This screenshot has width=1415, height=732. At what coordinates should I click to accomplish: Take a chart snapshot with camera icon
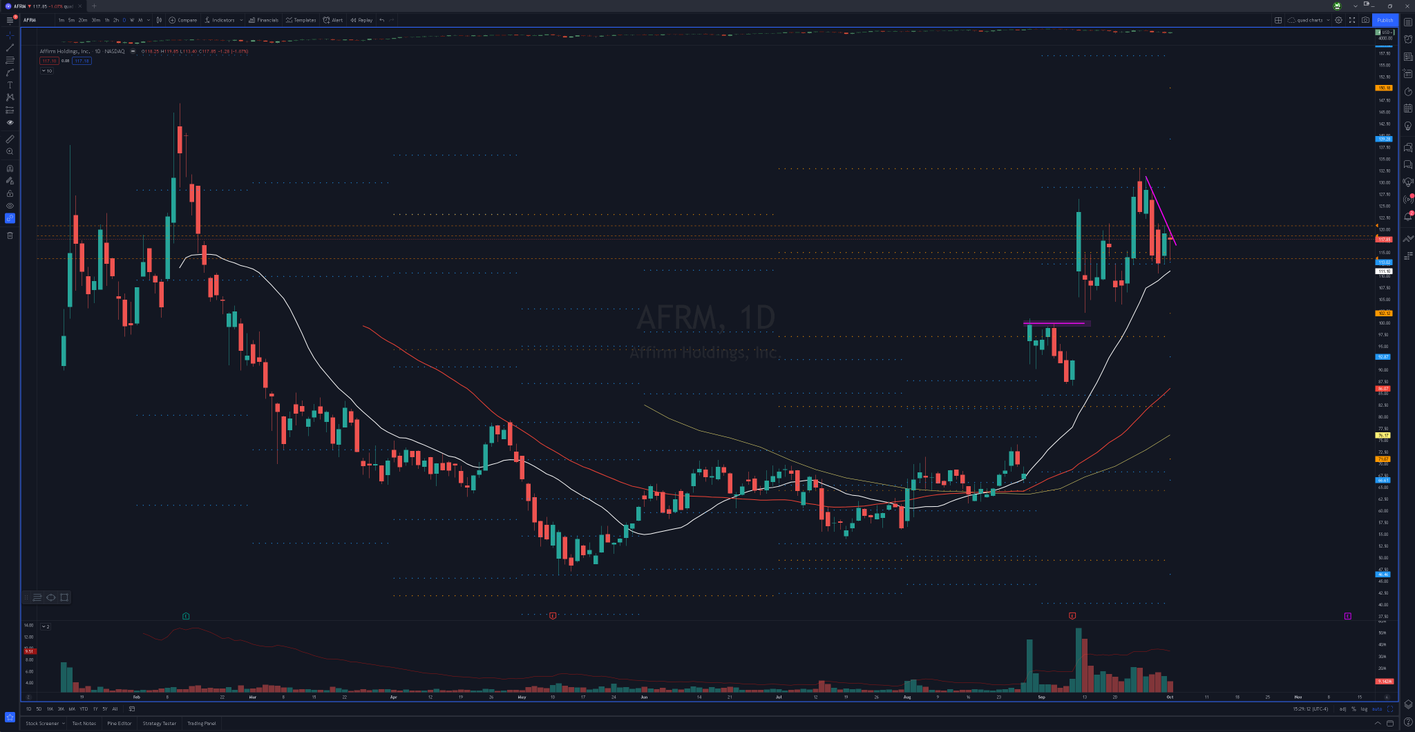coord(1365,20)
